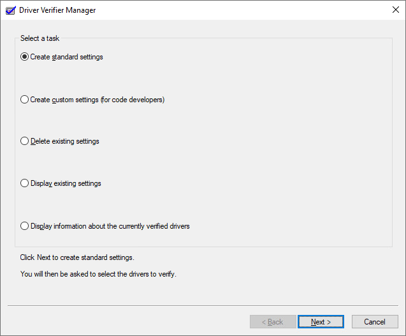Click the horizontal separator line above the buttons
The height and width of the screenshot is (336, 406).
coord(203,306)
